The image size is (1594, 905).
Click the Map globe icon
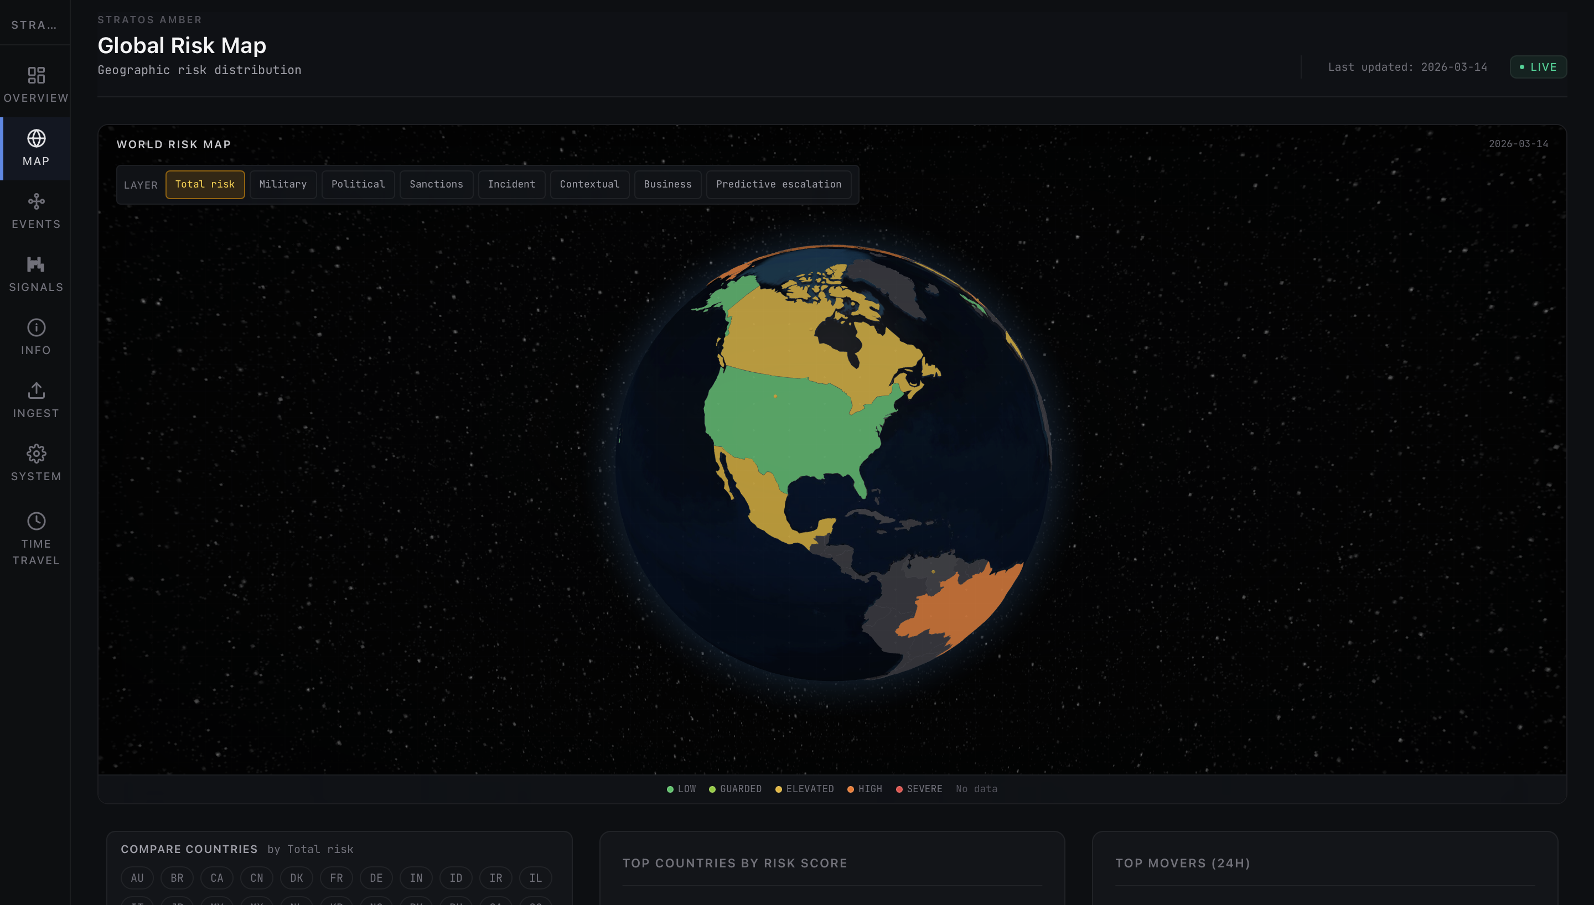point(36,138)
